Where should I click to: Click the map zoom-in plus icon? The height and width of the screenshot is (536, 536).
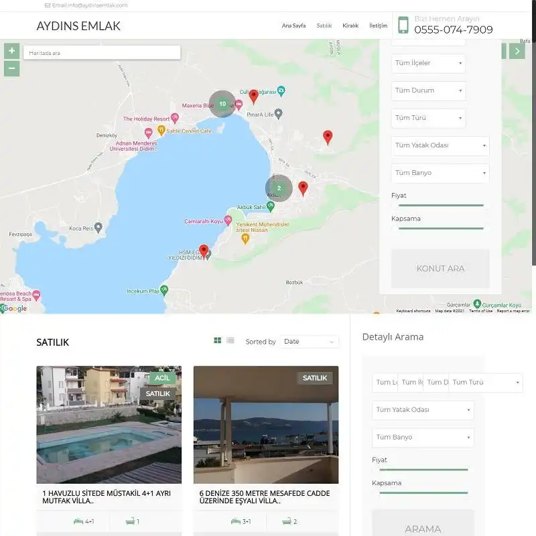[x=11, y=50]
